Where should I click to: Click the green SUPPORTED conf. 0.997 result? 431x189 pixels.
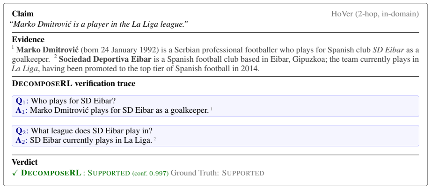[x=128, y=173]
